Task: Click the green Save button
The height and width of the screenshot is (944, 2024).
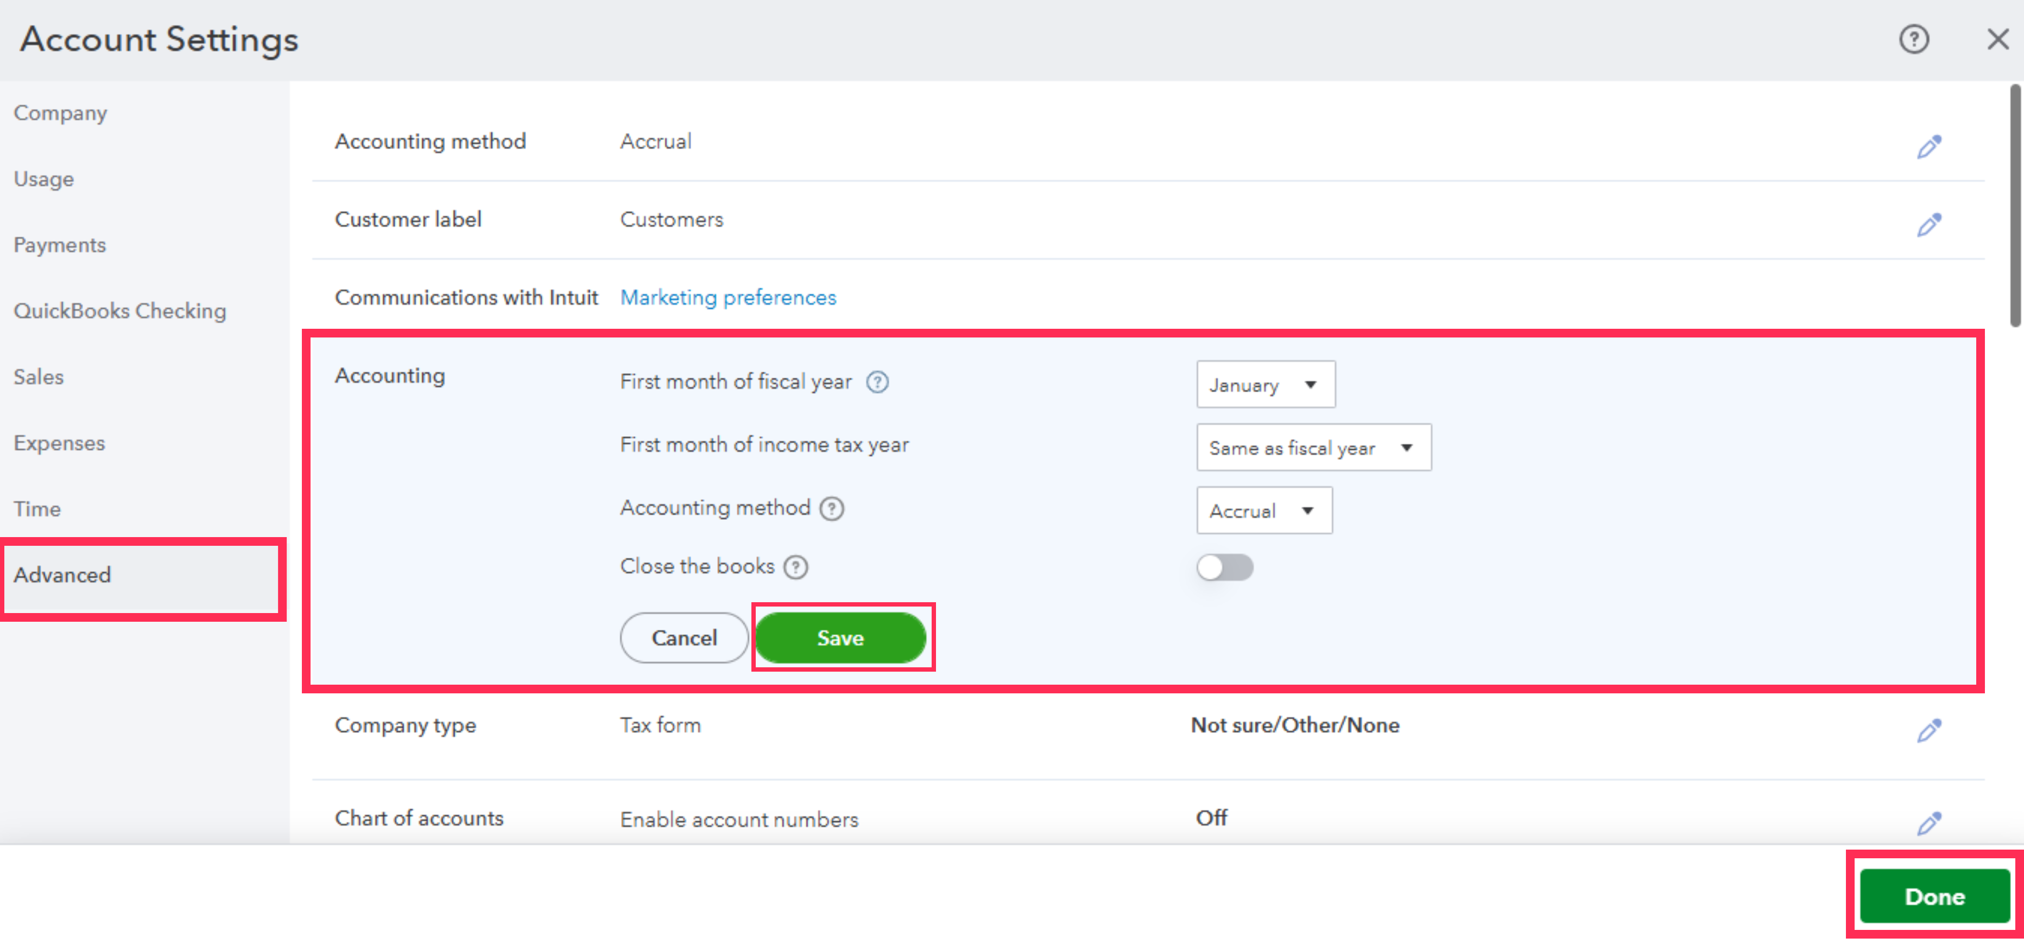Action: (840, 637)
